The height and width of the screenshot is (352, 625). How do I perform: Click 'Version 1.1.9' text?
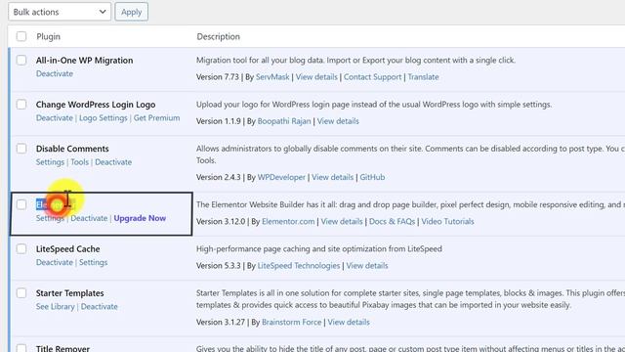[219, 121]
